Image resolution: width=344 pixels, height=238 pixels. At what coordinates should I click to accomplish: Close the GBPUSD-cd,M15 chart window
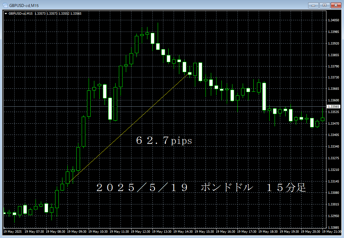click(336, 5)
